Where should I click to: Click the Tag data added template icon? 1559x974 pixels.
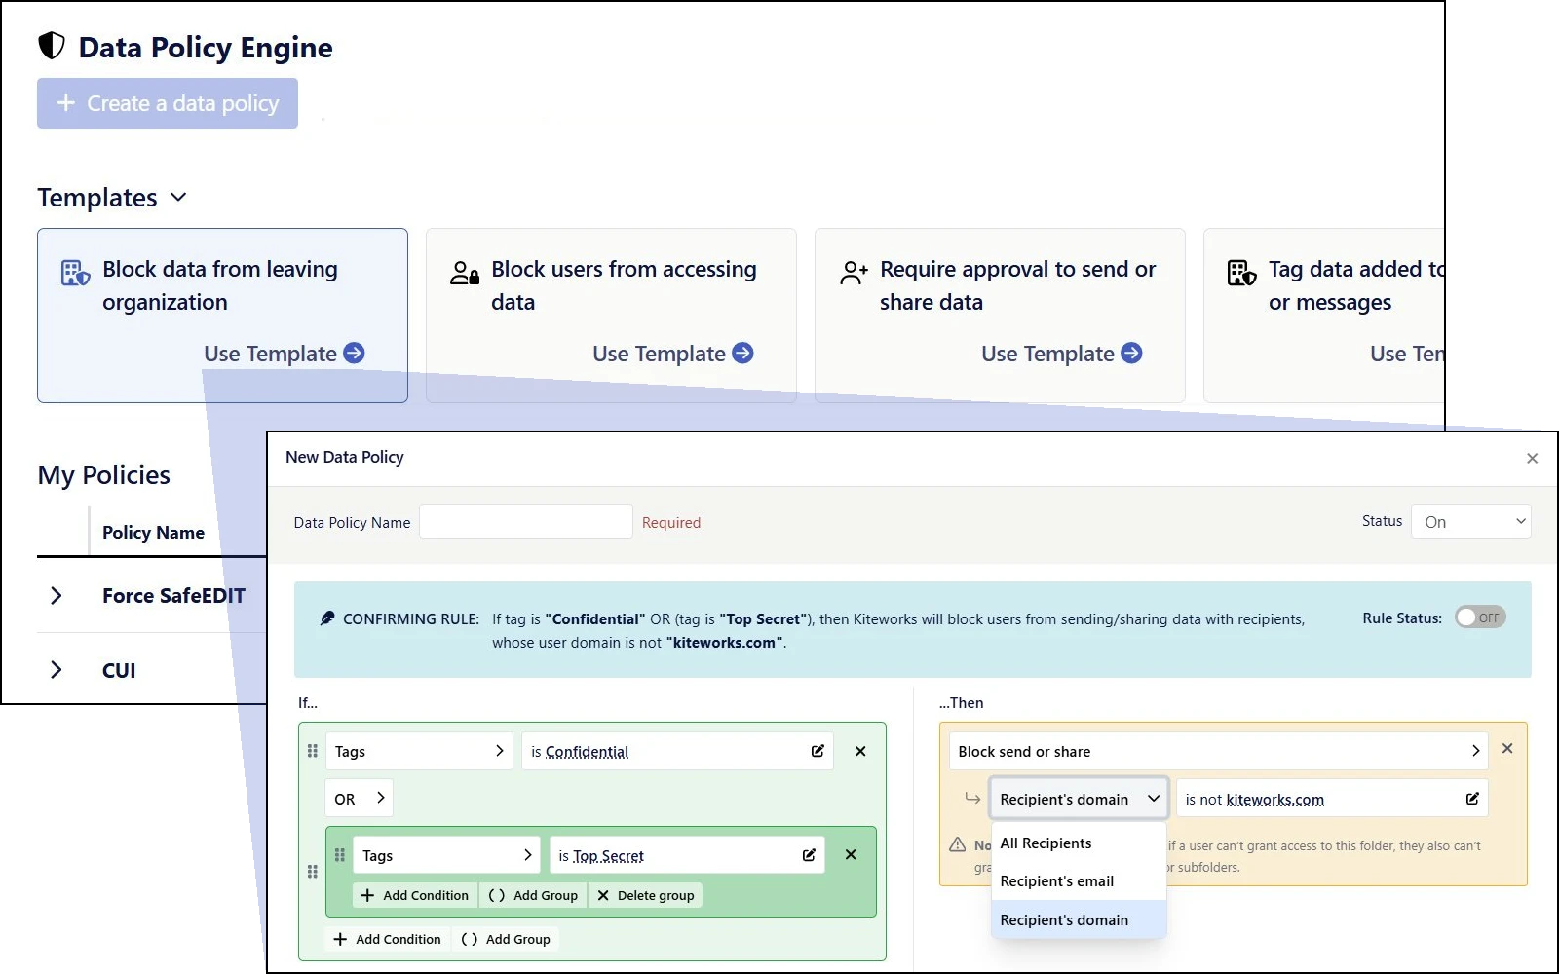[x=1241, y=273]
